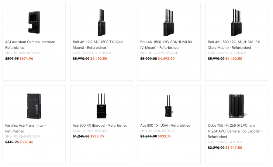This screenshot has width=273, height=167.
Task: Click the Paralinx Ace Transmitter product image
Action: pyautogui.click(x=34, y=105)
